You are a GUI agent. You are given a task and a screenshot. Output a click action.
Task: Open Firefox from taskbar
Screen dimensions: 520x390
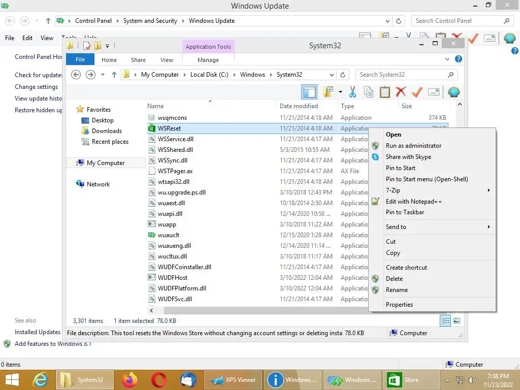[x=129, y=380]
